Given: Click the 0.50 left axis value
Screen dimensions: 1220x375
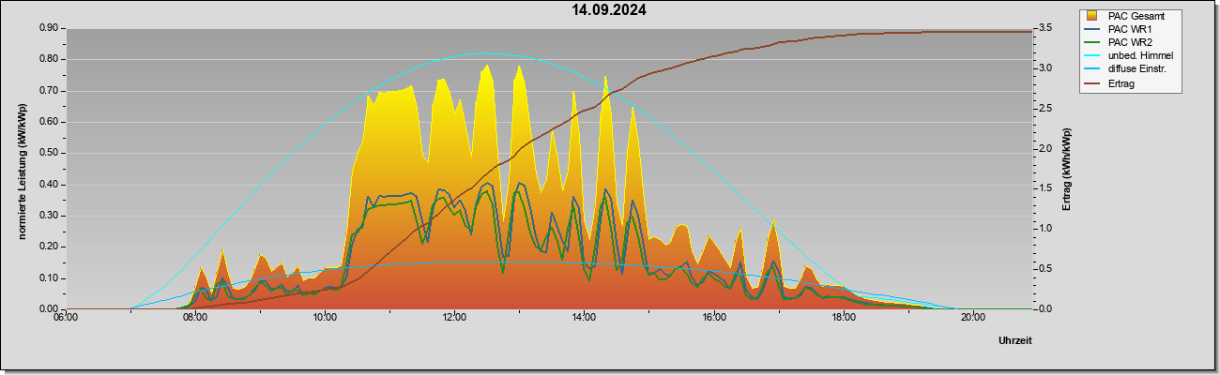Looking at the screenshot, I should [x=49, y=153].
